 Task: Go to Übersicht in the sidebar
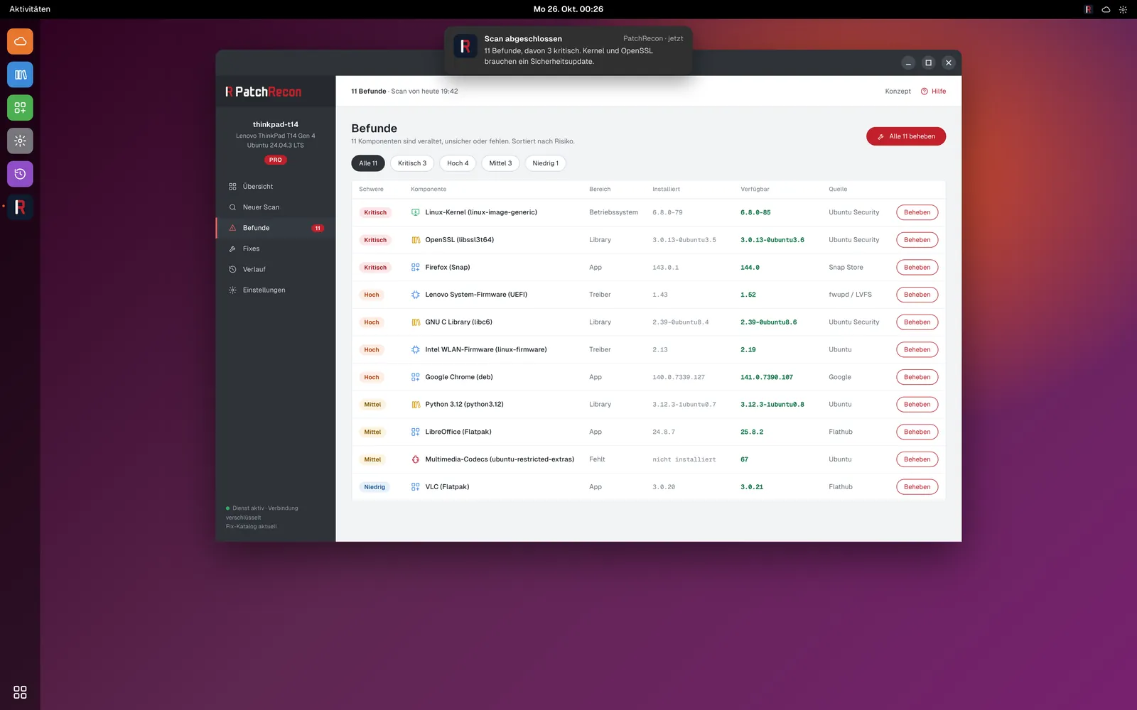[x=276, y=187]
